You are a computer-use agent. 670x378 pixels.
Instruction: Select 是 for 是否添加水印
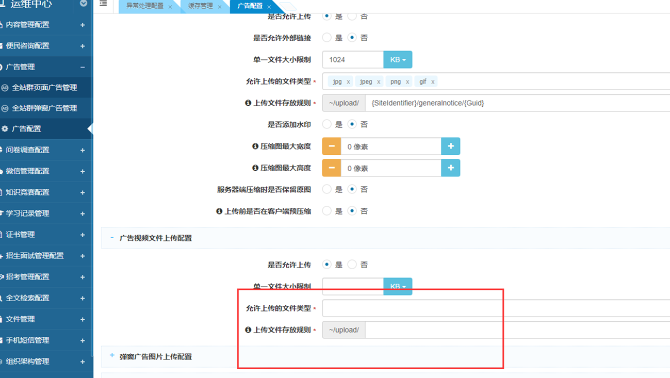327,124
